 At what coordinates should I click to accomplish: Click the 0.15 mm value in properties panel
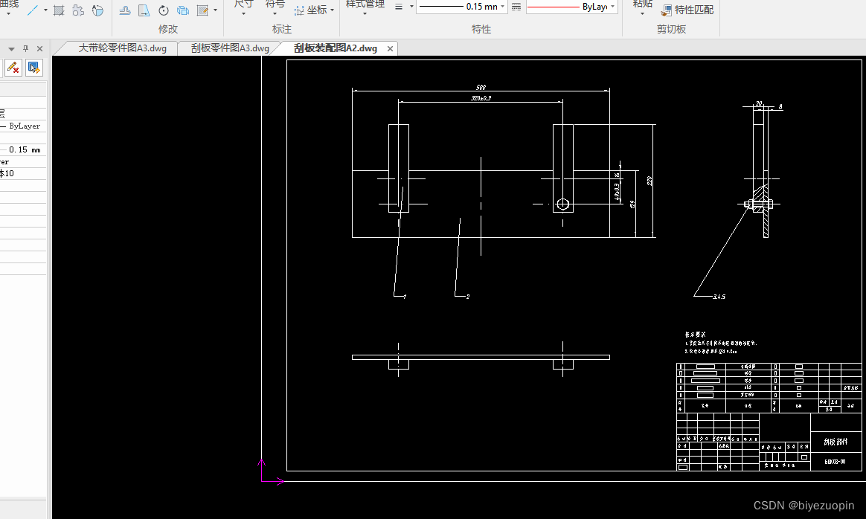25,149
